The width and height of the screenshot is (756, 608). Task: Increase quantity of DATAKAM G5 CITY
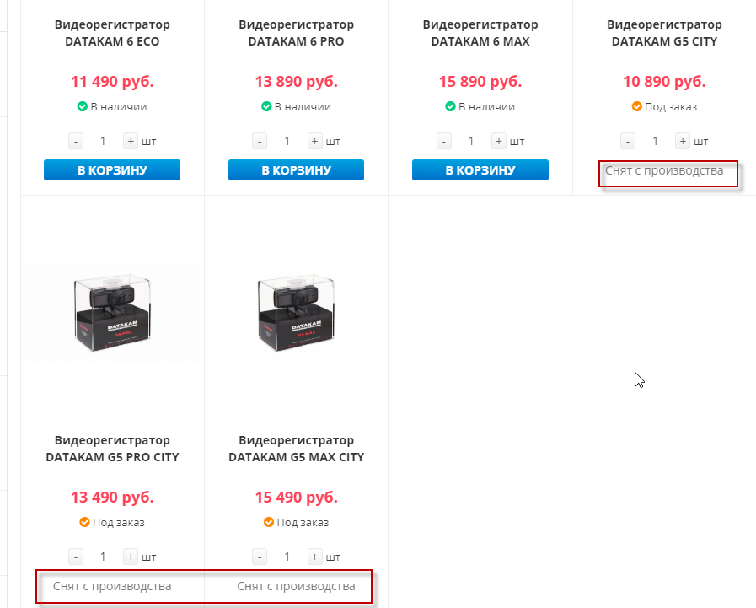click(x=683, y=141)
